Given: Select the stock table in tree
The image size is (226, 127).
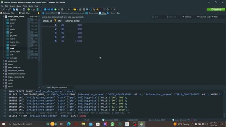Looking at the screenshot, I should click(12, 48).
